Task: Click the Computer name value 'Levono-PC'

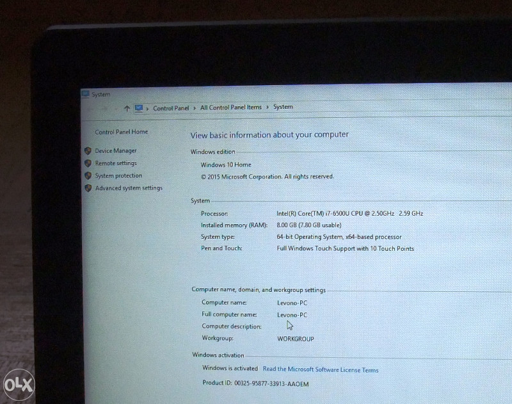Action: coord(292,303)
